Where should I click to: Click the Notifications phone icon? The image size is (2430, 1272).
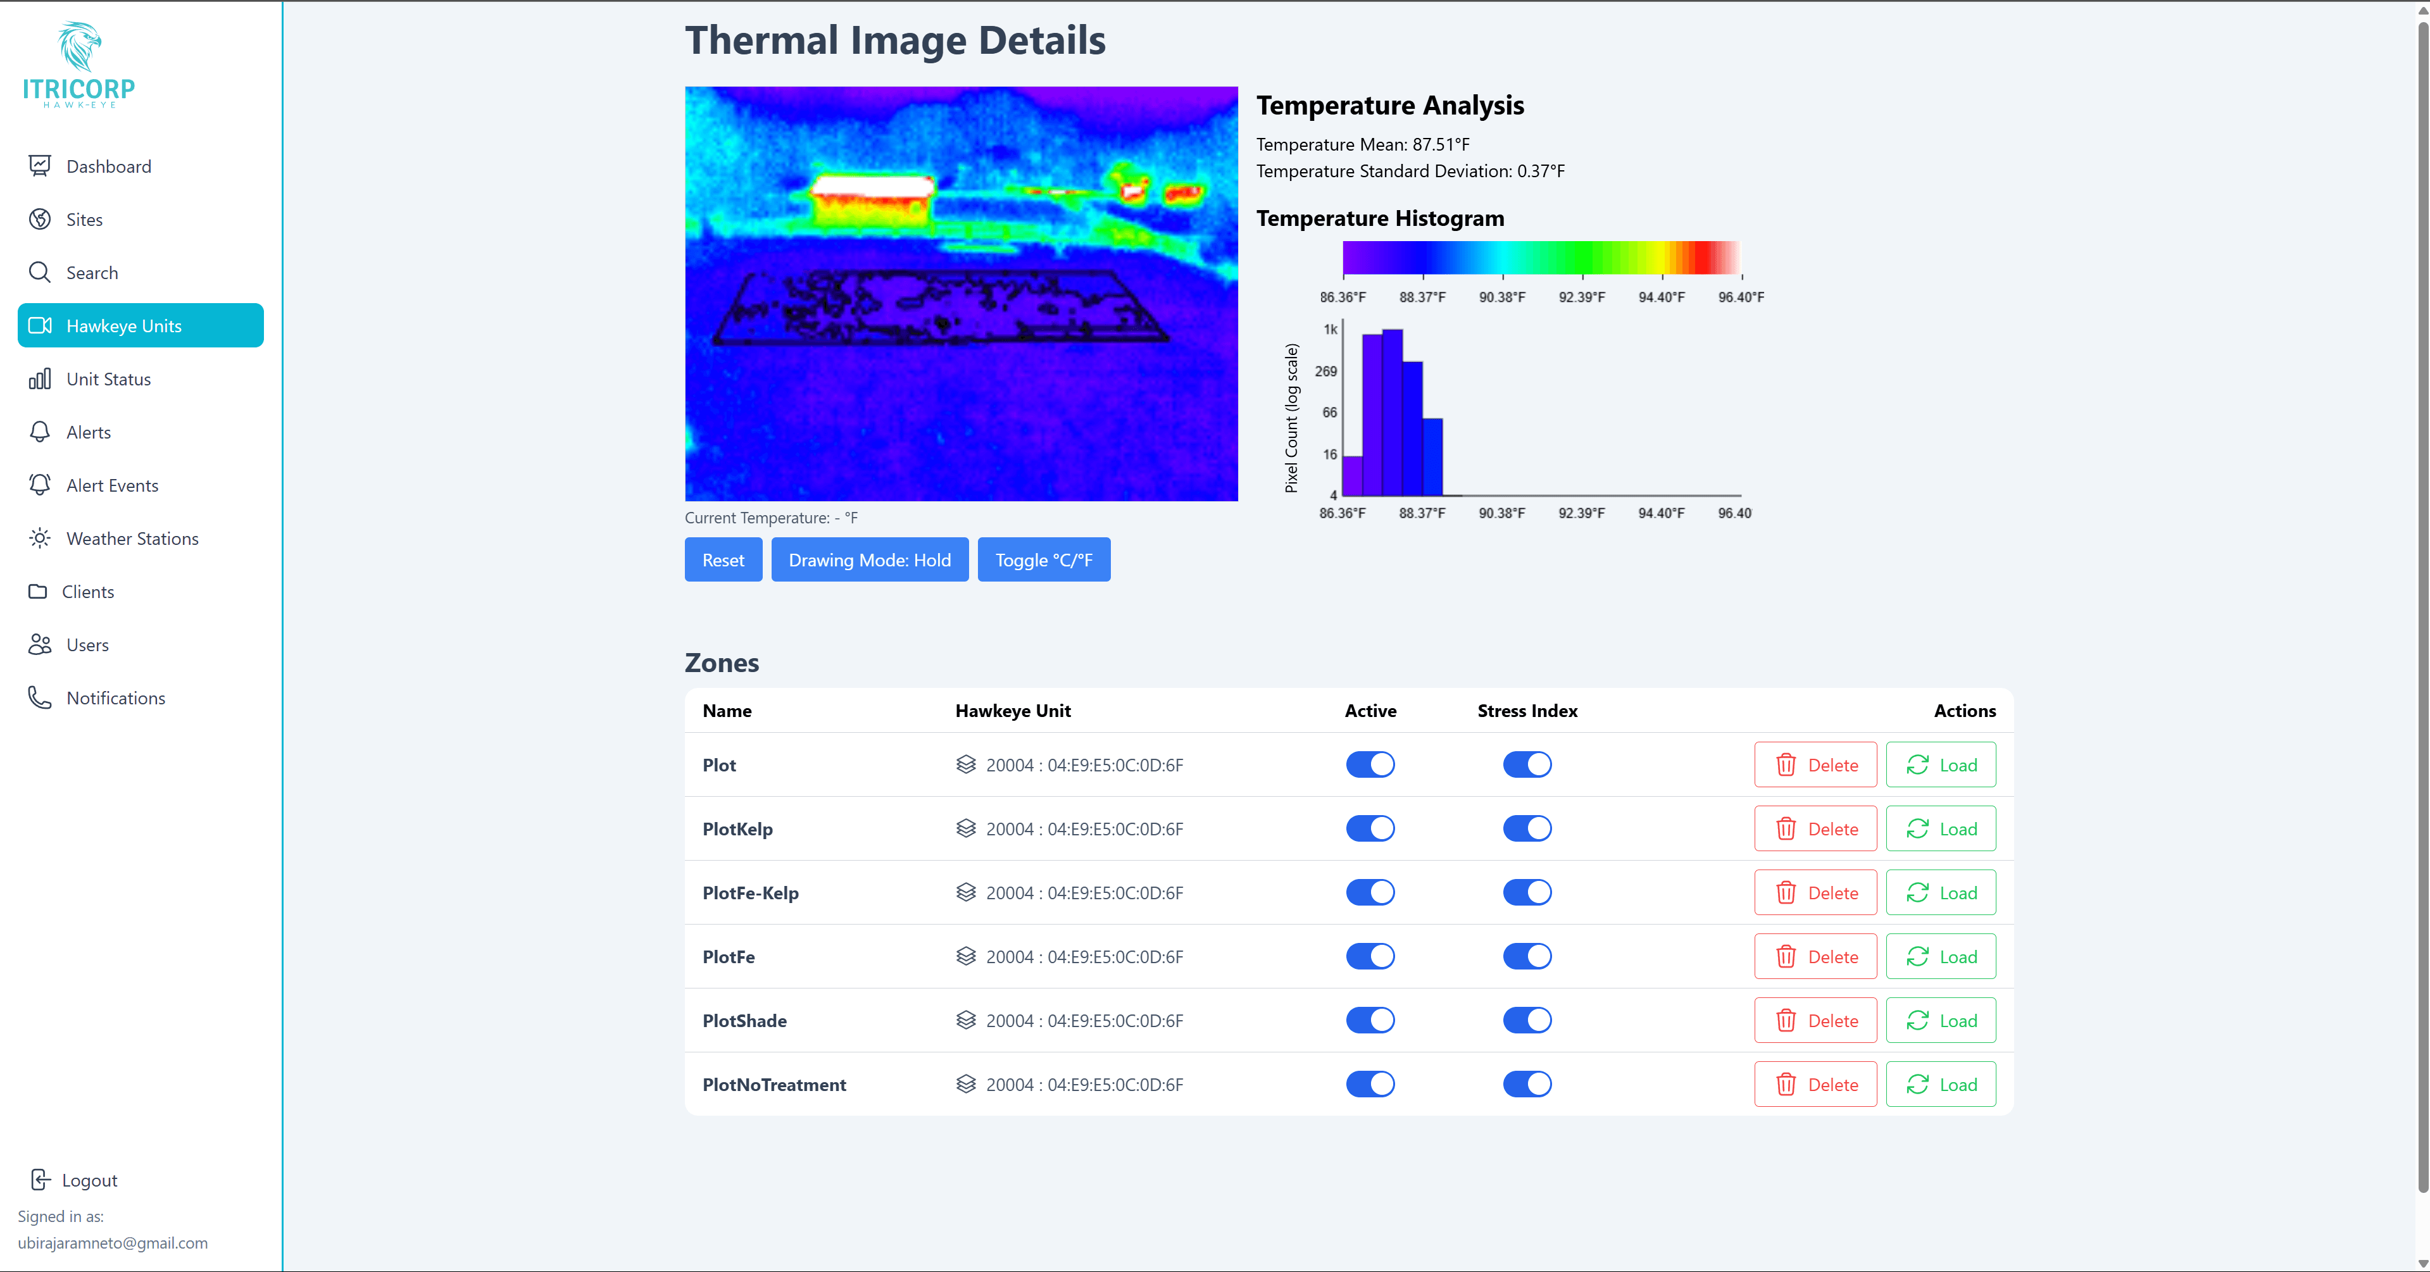(x=40, y=698)
